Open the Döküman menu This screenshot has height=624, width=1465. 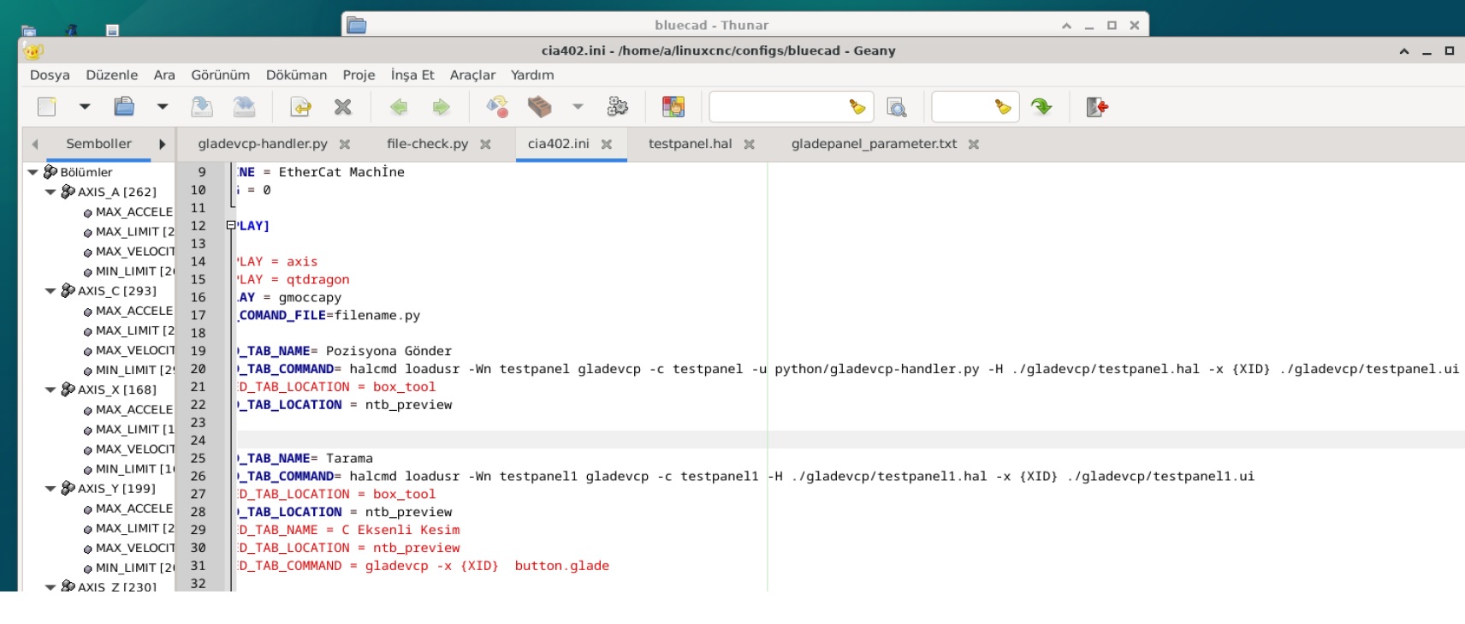pos(296,75)
